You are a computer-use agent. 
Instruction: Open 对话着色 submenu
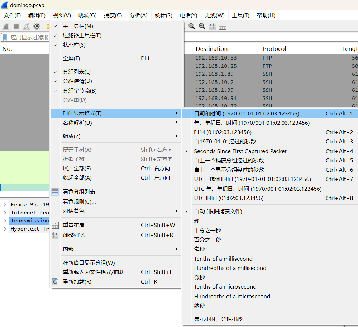coord(116,211)
